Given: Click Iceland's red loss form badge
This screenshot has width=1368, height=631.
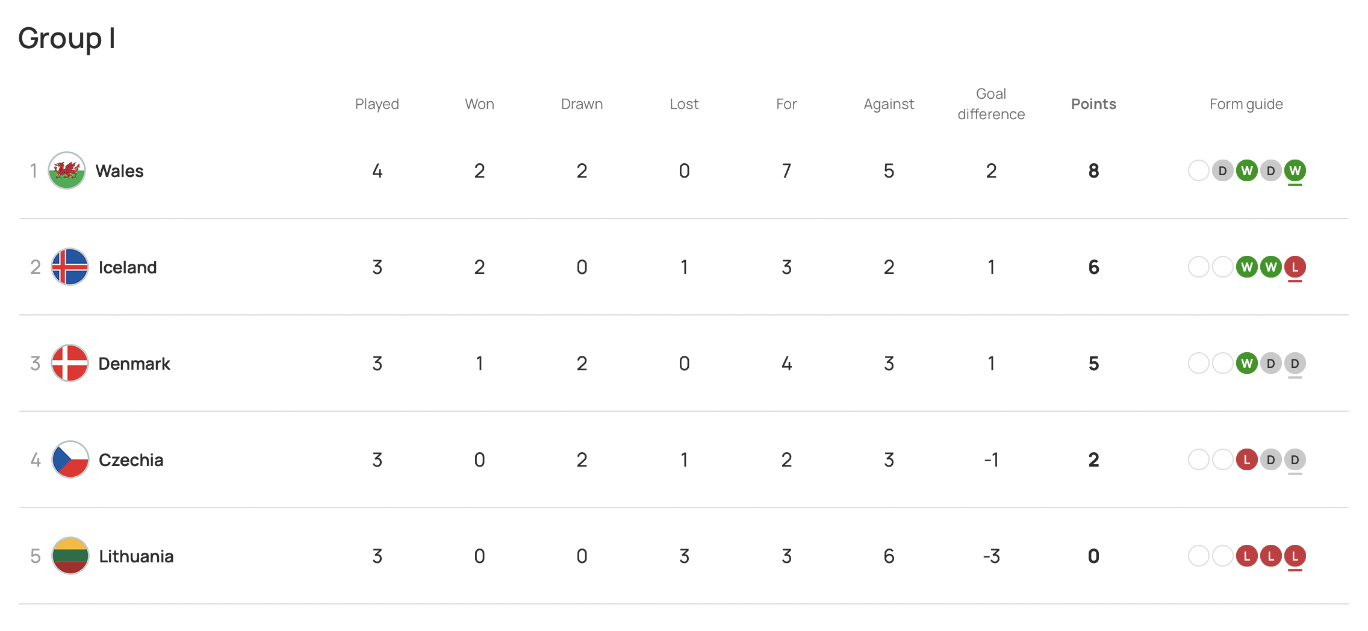Looking at the screenshot, I should click(x=1295, y=267).
